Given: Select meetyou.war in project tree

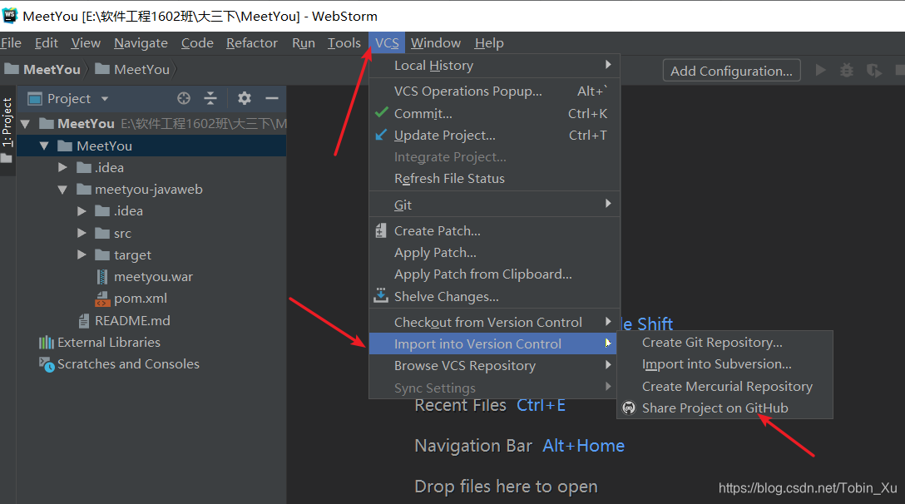Looking at the screenshot, I should pyautogui.click(x=153, y=277).
